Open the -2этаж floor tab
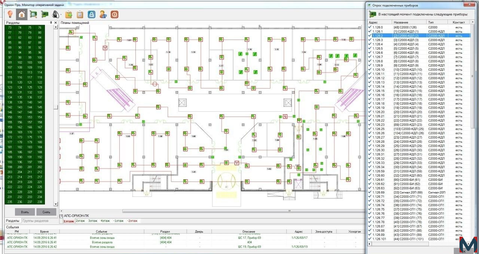 132,221
